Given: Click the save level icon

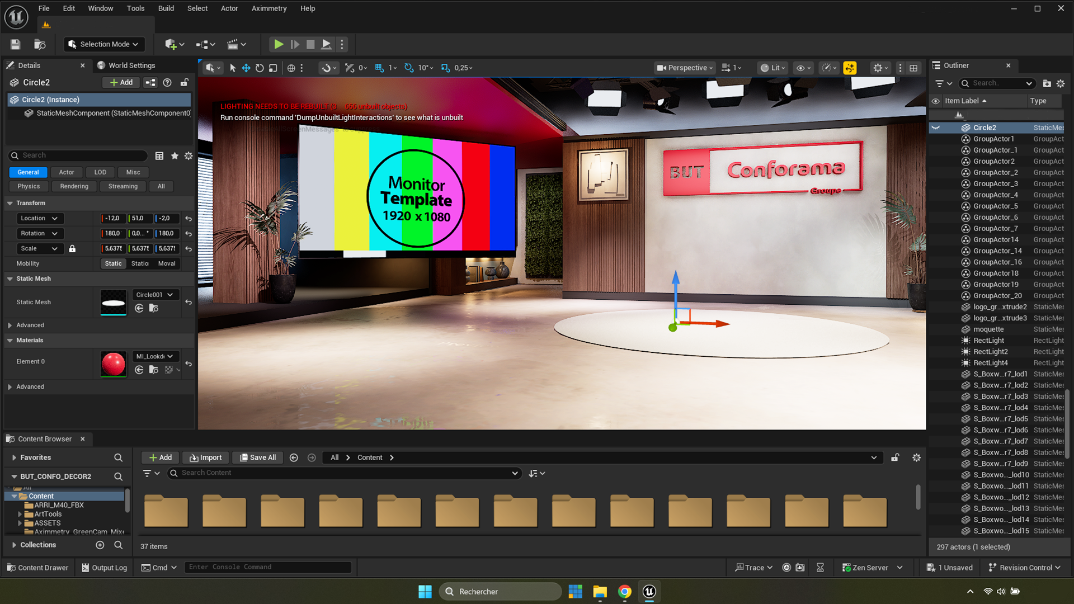Looking at the screenshot, I should coord(16,44).
